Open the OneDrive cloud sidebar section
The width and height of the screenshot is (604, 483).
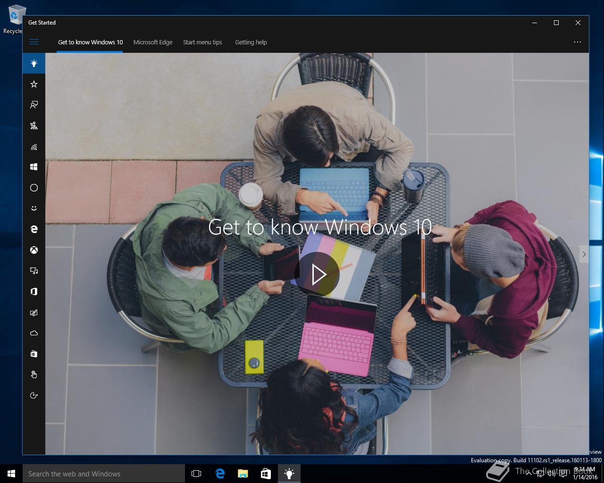click(34, 333)
